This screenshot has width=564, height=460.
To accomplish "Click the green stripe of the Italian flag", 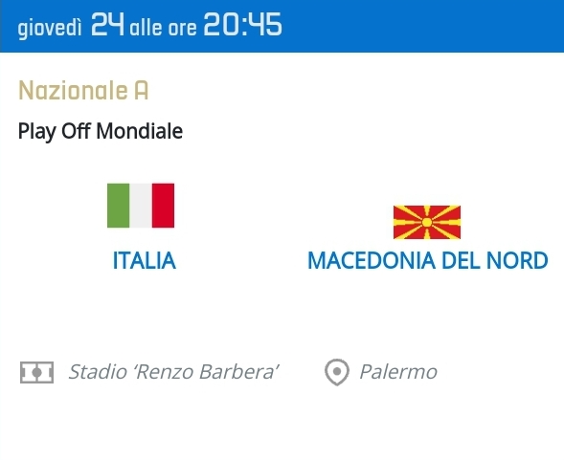I will pos(119,206).
